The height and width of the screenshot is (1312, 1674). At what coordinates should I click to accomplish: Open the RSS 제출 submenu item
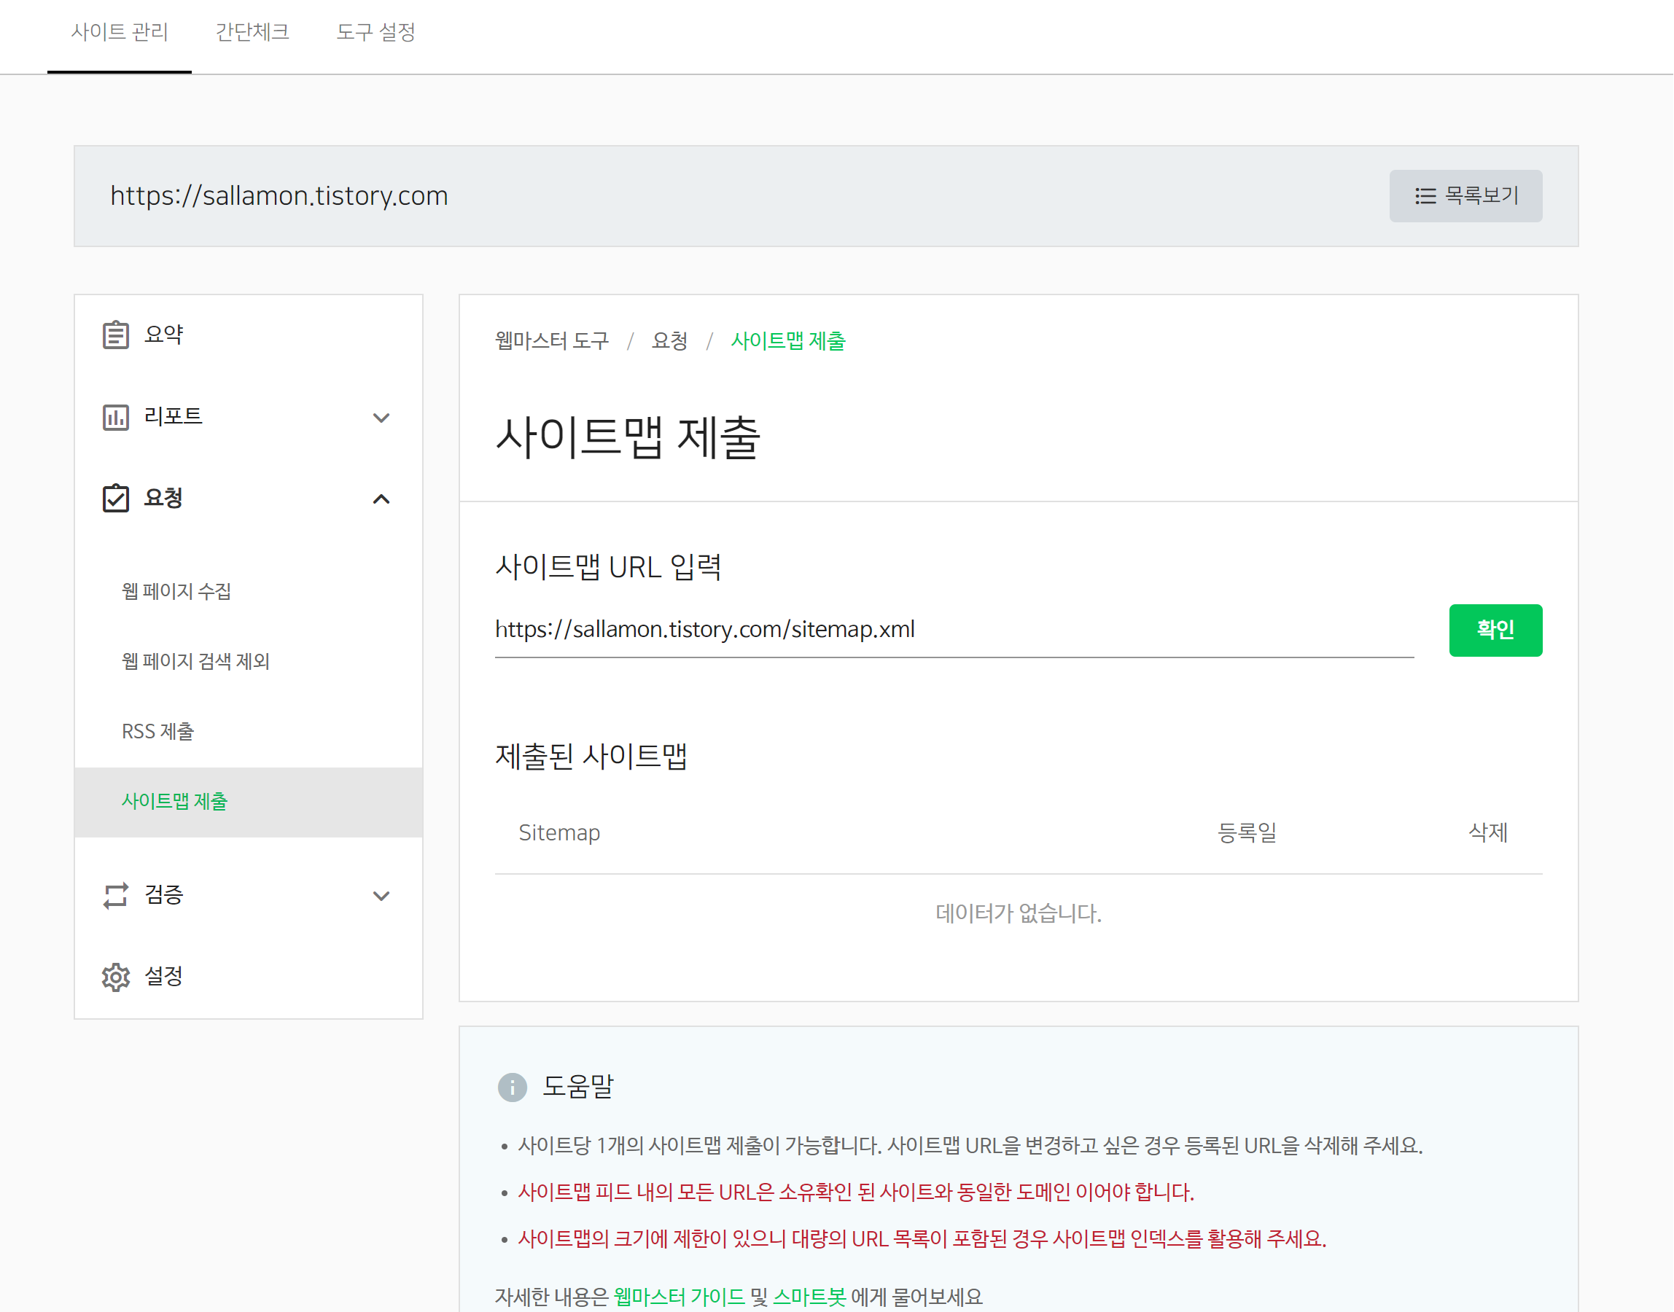[157, 731]
